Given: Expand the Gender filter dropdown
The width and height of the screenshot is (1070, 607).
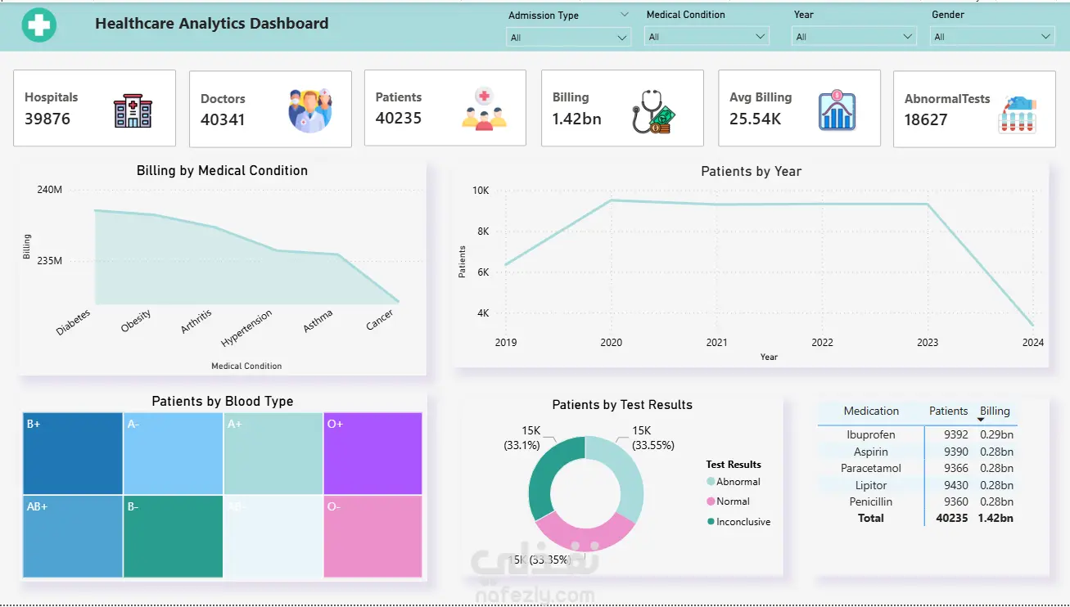Looking at the screenshot, I should pos(992,37).
